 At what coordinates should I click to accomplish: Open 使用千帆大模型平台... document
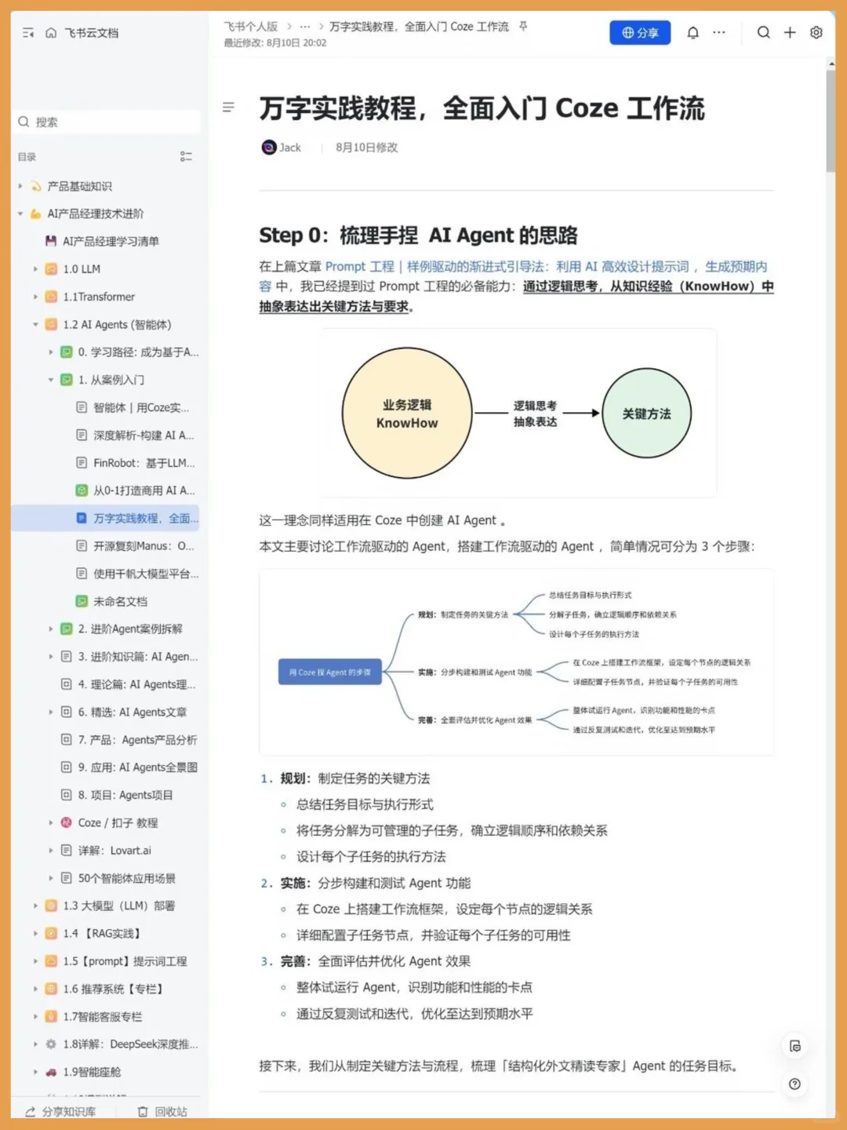(146, 574)
